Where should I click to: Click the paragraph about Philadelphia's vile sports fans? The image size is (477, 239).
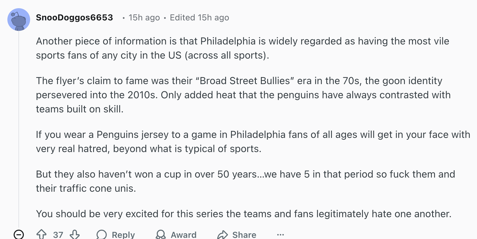[x=242, y=48]
